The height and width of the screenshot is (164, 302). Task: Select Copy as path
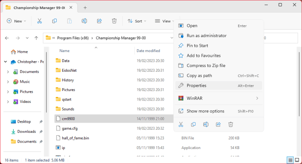219,76
